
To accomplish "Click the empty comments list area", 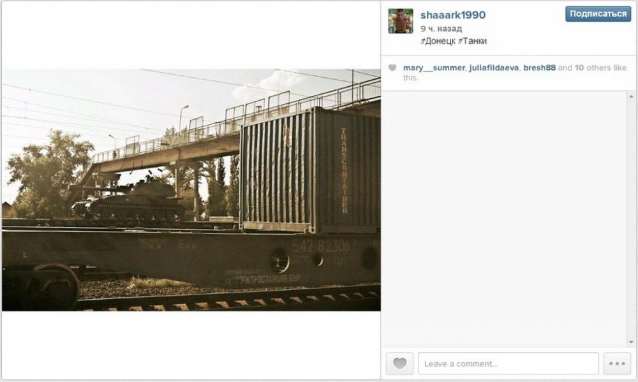I will pyautogui.click(x=505, y=219).
